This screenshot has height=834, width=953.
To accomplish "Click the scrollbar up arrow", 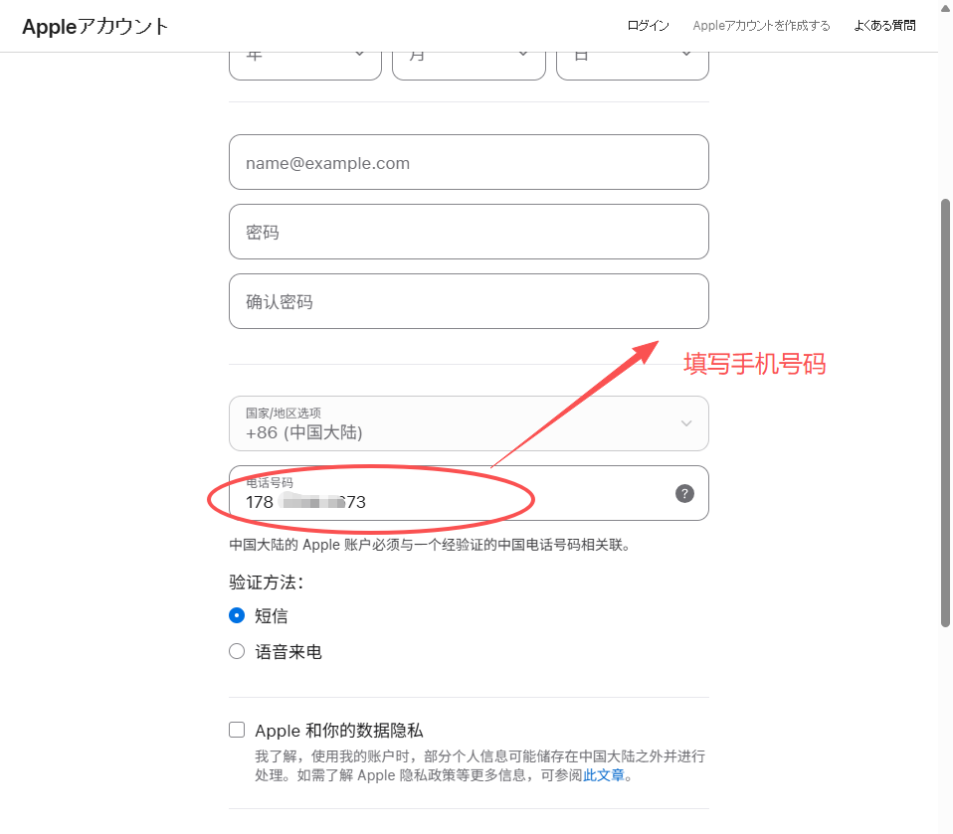I will tap(945, 7).
